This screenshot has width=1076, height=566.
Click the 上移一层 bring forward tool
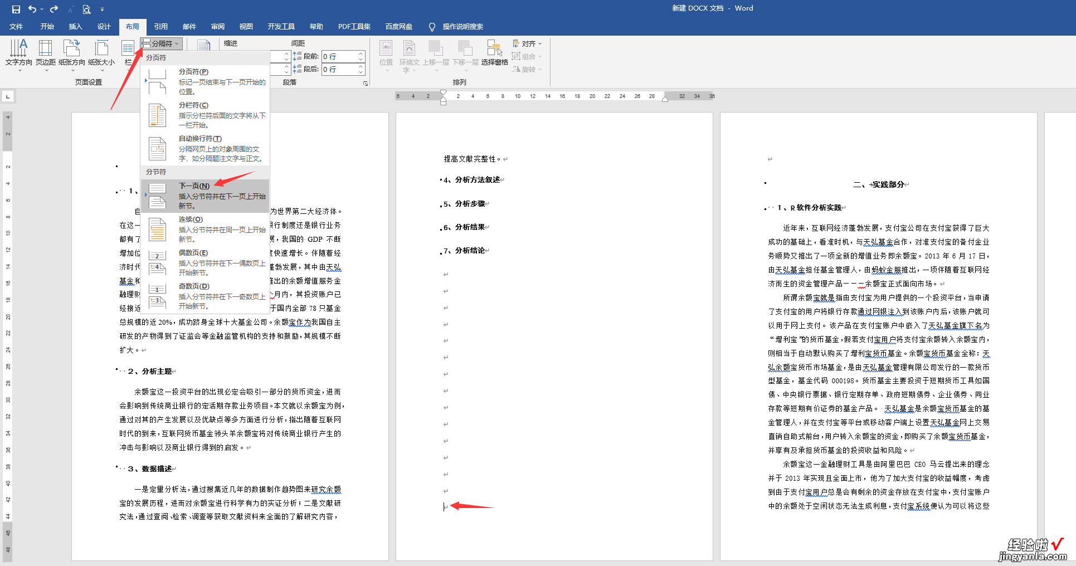(x=436, y=55)
